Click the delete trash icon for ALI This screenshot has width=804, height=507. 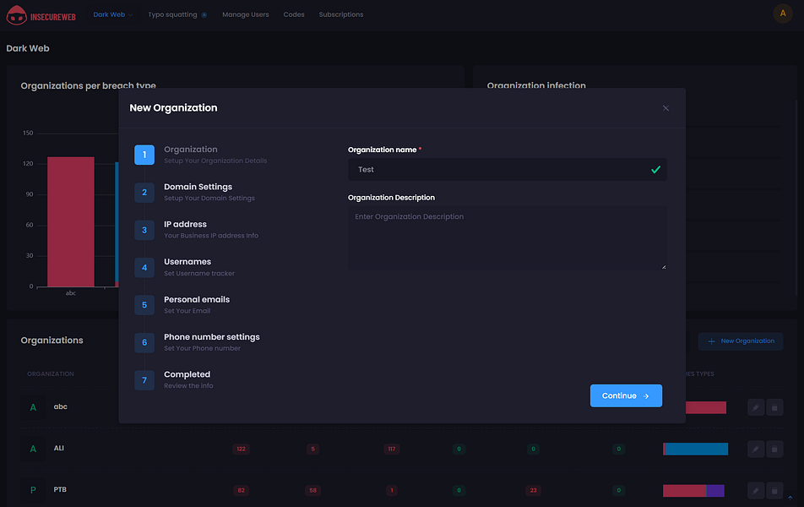point(774,449)
